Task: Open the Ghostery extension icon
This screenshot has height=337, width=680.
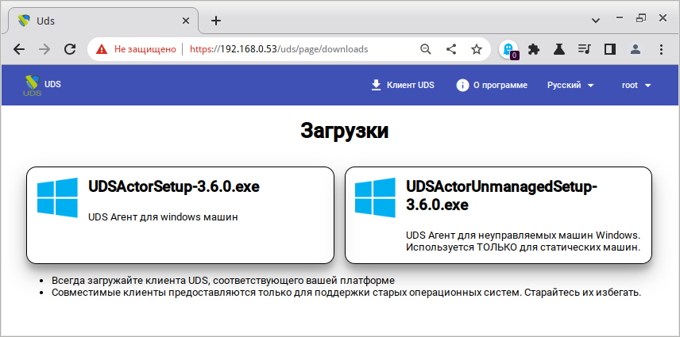Action: click(508, 50)
